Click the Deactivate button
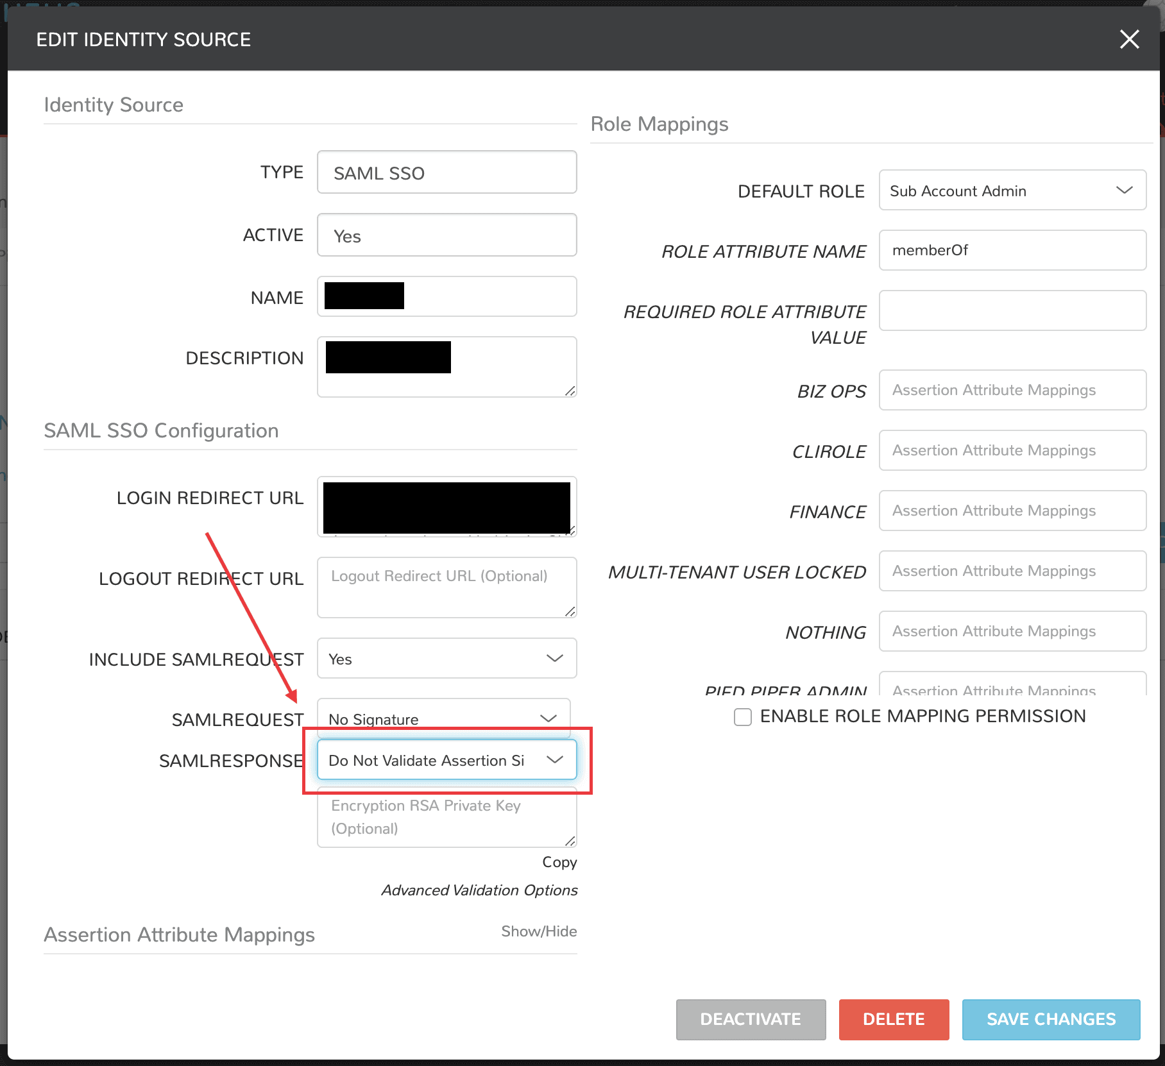This screenshot has width=1165, height=1066. pyautogui.click(x=751, y=1019)
